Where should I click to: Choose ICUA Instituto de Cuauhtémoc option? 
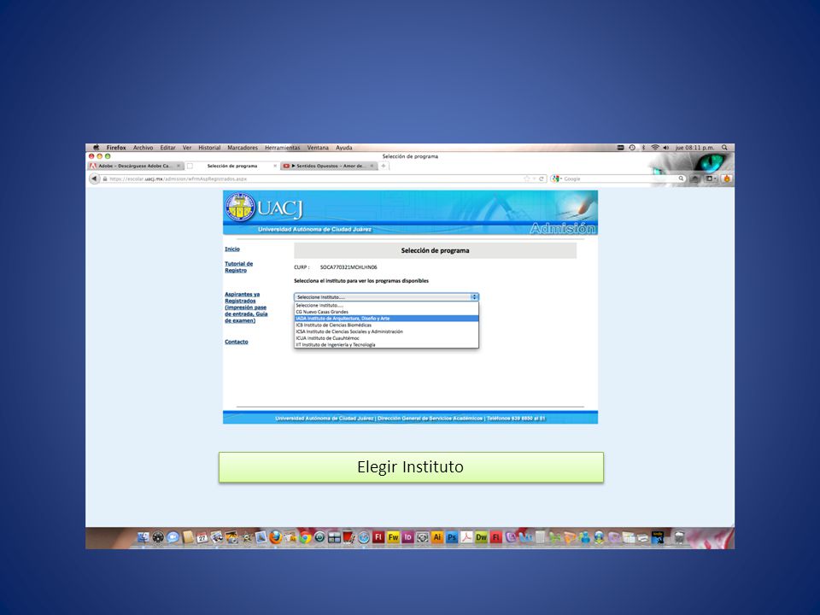386,338
